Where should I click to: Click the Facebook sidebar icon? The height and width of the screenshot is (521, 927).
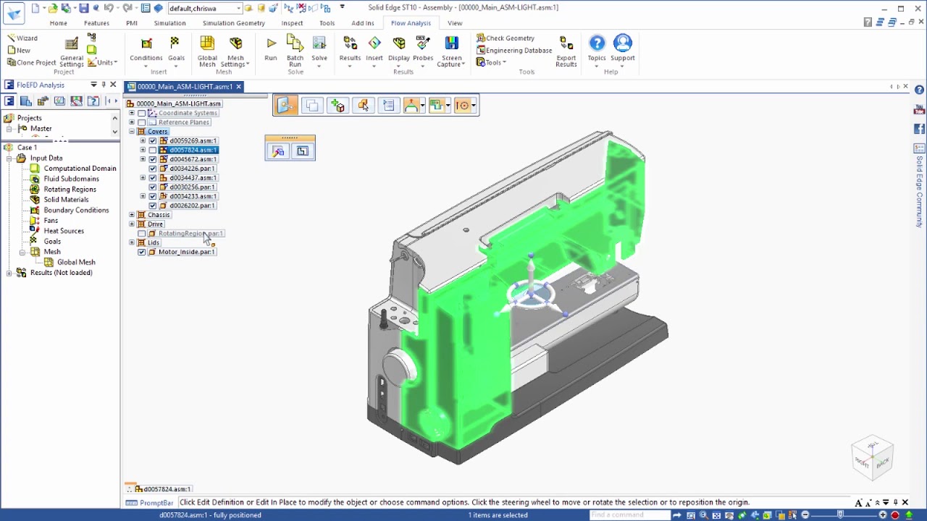(x=919, y=129)
